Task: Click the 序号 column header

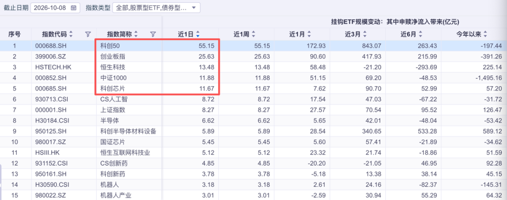Action: 15,34
